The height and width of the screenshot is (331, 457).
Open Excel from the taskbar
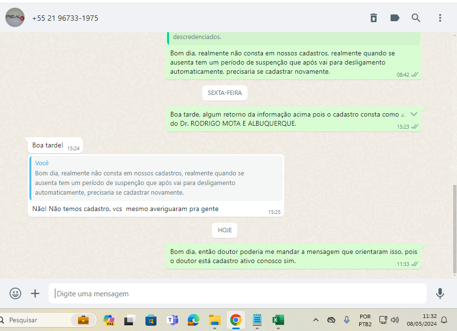click(278, 320)
